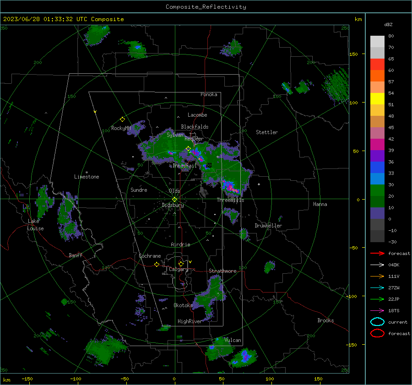The image size is (412, 385).
Task: Pick the blue swatch between 36 and 33
Action: [x=377, y=167]
